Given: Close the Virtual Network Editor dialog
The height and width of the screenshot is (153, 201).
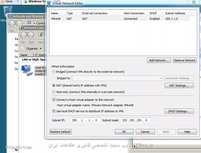Looking at the screenshot, I should coord(194,2).
